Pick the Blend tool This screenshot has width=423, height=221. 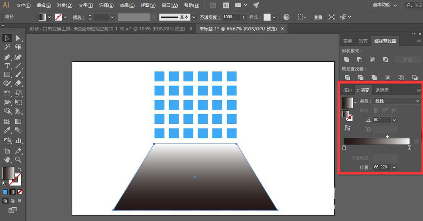(18, 130)
